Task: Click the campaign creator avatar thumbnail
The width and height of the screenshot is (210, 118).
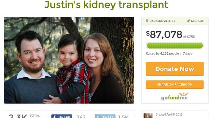Action: pyautogui.click(x=148, y=115)
